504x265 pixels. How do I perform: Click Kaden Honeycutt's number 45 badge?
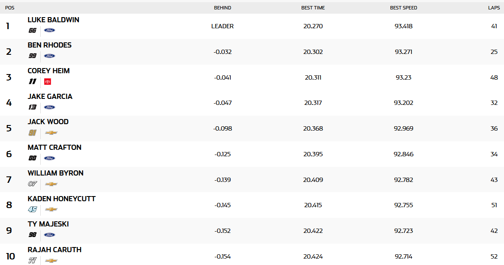pyautogui.click(x=33, y=209)
